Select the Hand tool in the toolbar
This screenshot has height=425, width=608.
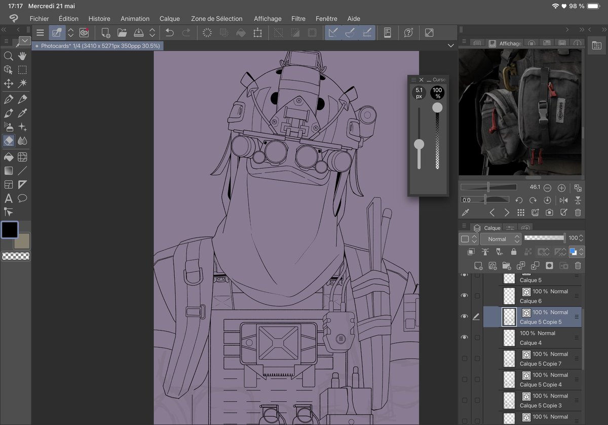click(x=22, y=56)
